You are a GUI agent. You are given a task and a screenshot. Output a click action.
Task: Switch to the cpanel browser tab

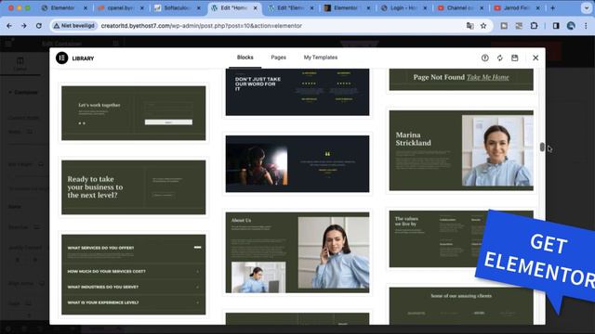[x=120, y=8]
